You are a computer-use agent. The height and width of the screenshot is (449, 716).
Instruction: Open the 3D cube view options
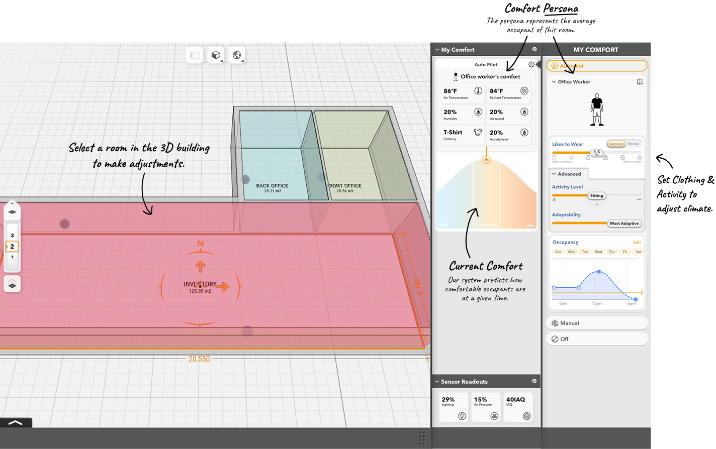click(x=216, y=55)
